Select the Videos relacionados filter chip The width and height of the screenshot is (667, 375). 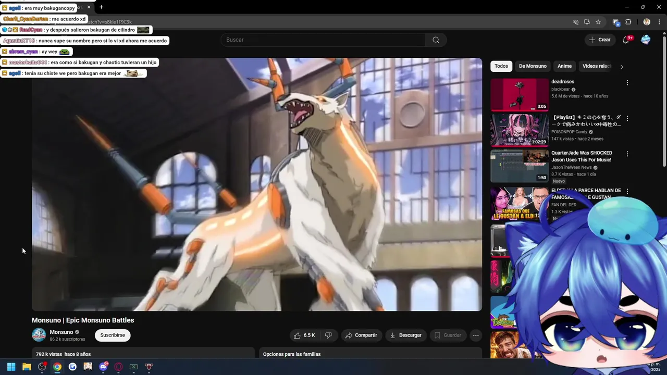pyautogui.click(x=597, y=66)
